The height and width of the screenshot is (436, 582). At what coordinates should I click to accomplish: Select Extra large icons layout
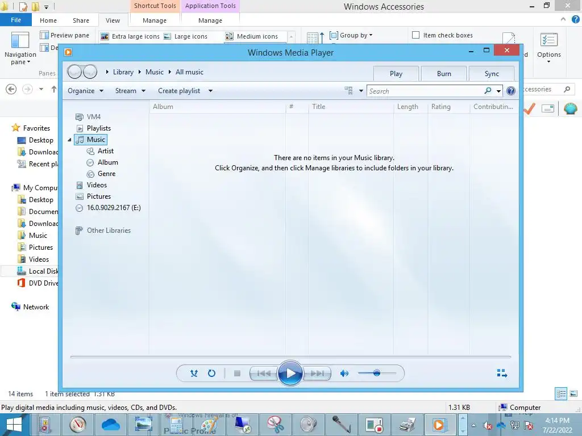pos(130,36)
